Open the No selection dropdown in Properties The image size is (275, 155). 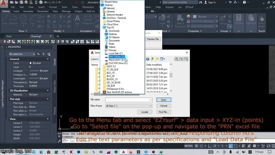pos(22,54)
